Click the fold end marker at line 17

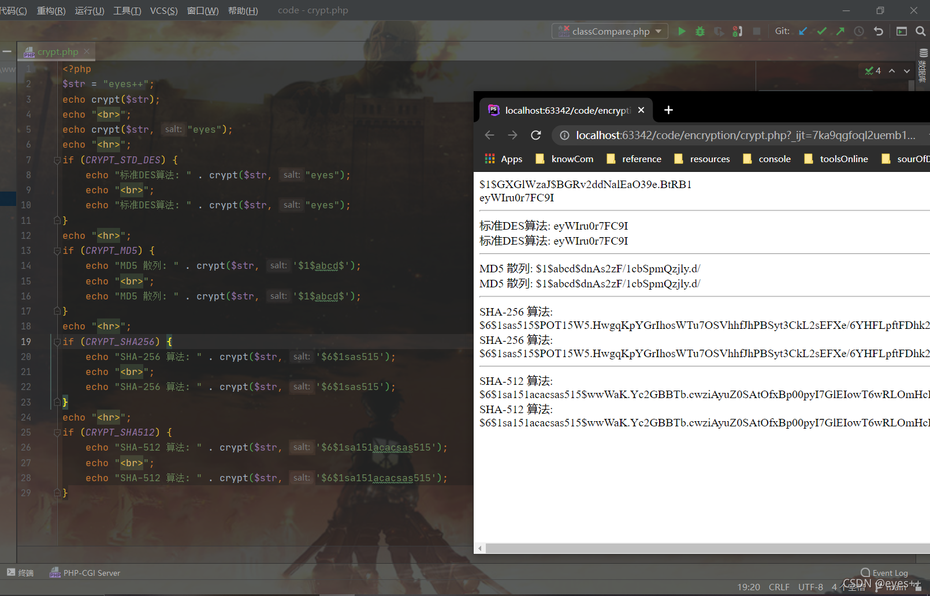point(57,311)
